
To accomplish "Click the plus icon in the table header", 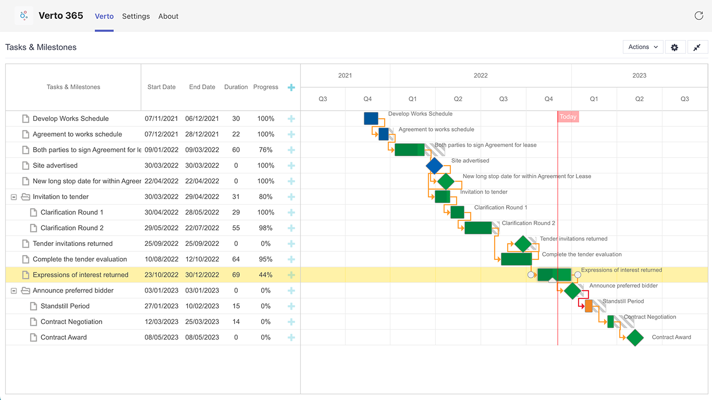I will click(x=291, y=87).
